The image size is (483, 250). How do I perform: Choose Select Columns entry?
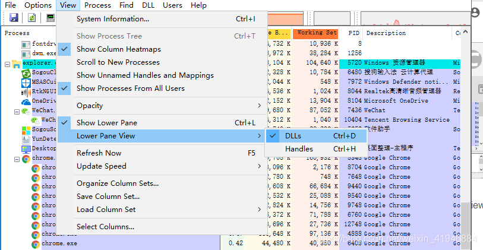(163, 227)
